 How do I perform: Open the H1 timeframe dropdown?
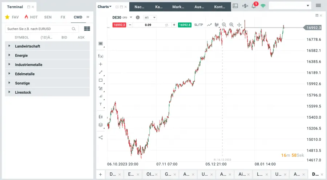pyautogui.click(x=150, y=17)
